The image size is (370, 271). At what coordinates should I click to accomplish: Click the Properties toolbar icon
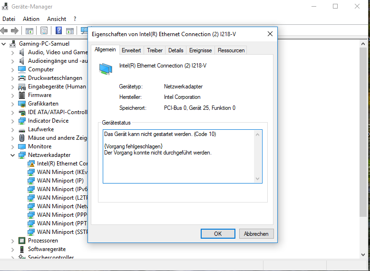click(44, 30)
